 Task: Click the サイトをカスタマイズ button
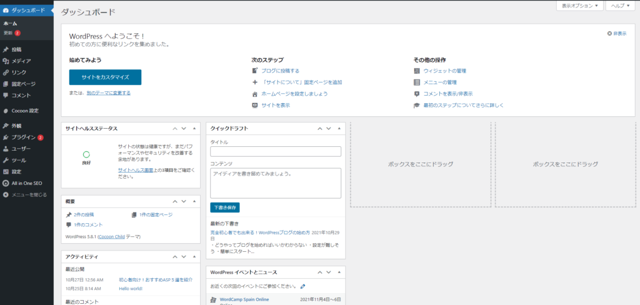[105, 77]
